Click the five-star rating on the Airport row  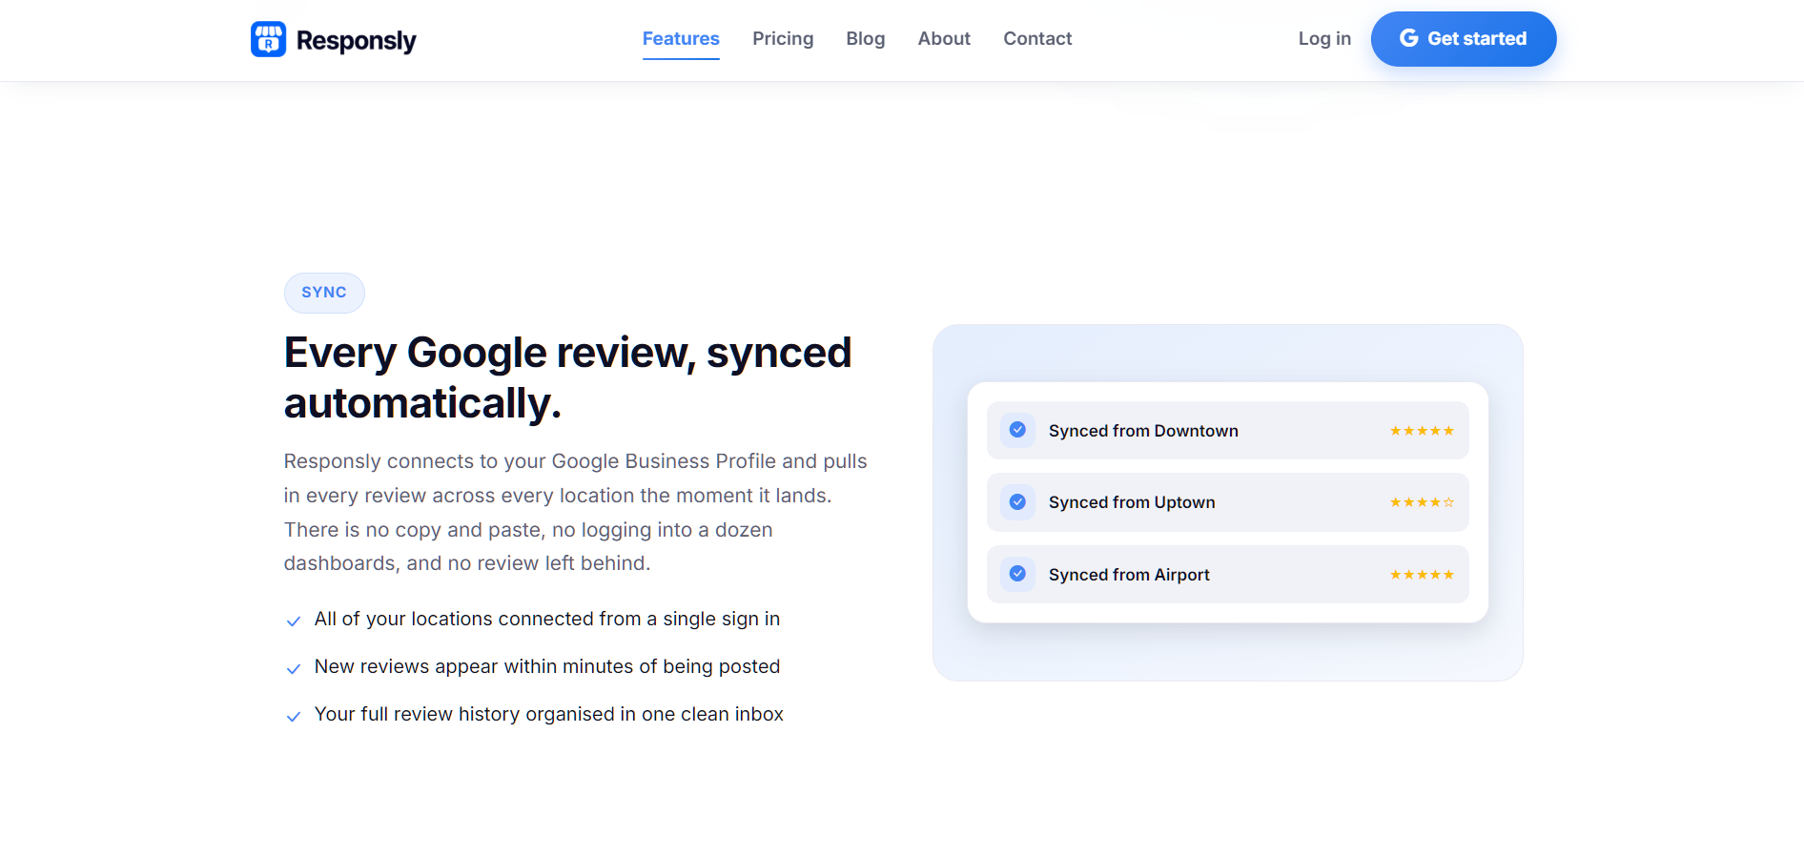pyautogui.click(x=1422, y=575)
